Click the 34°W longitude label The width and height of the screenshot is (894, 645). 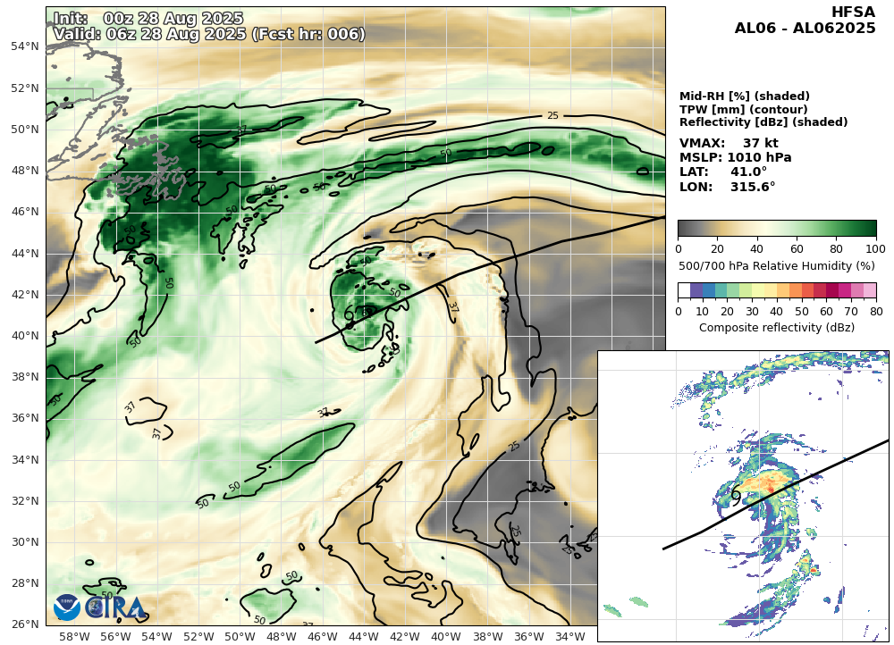[x=570, y=636]
